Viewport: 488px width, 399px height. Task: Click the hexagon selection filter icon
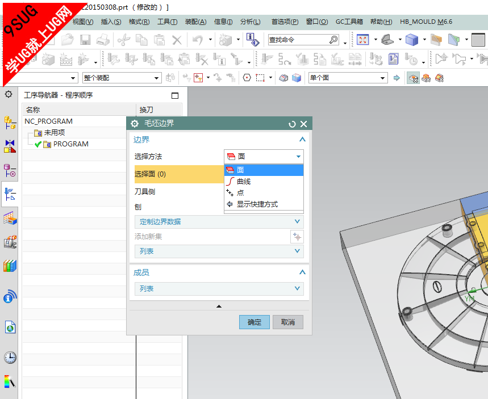247,78
